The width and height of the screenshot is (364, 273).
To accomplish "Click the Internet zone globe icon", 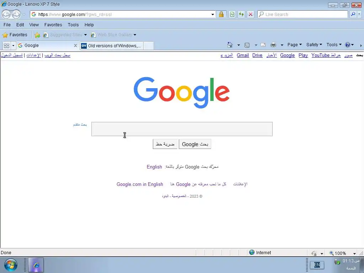I will [x=252, y=252].
